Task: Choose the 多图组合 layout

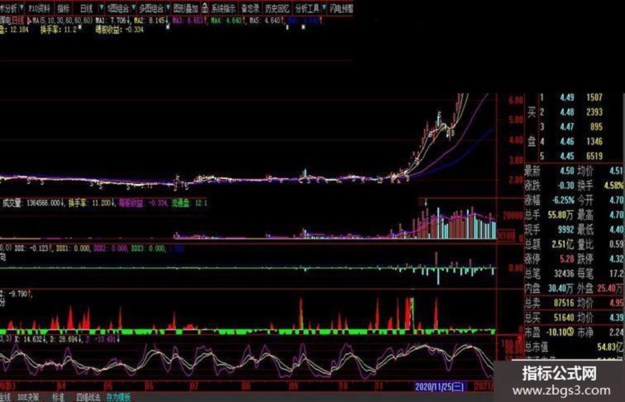Action: pyautogui.click(x=151, y=8)
